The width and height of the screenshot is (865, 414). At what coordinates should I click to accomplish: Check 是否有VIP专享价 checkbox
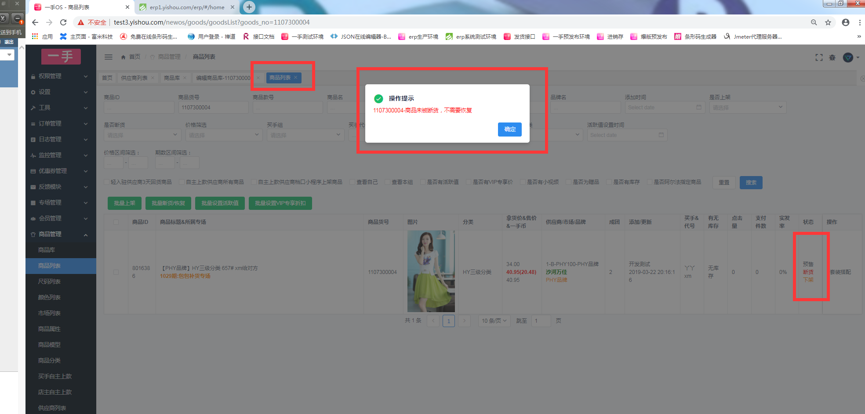point(468,182)
